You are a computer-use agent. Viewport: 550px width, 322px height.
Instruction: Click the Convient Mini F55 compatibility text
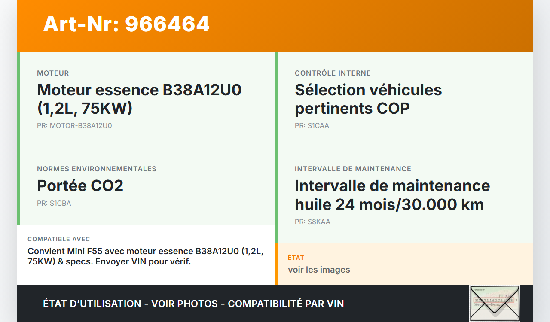pyautogui.click(x=145, y=256)
